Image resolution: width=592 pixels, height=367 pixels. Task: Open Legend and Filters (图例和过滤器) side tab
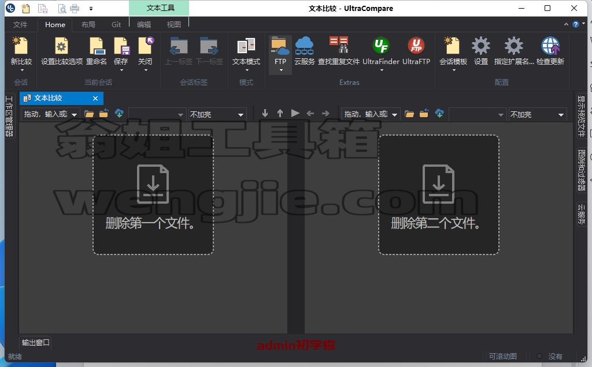coord(582,170)
